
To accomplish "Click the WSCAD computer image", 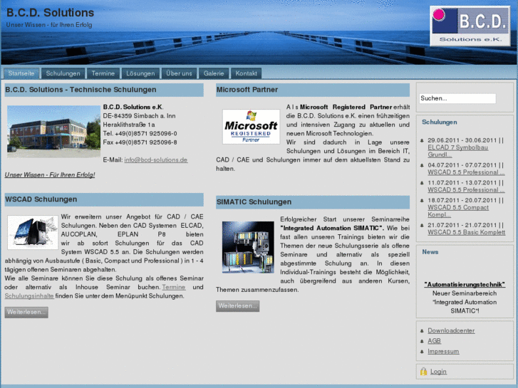I will (33, 232).
